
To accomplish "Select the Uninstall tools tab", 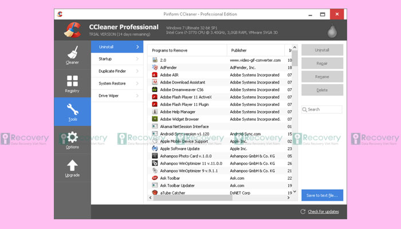I will point(117,47).
